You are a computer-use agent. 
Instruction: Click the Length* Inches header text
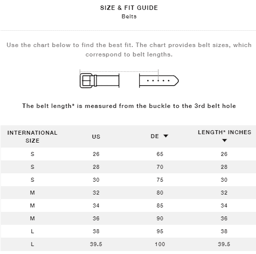tap(224, 132)
